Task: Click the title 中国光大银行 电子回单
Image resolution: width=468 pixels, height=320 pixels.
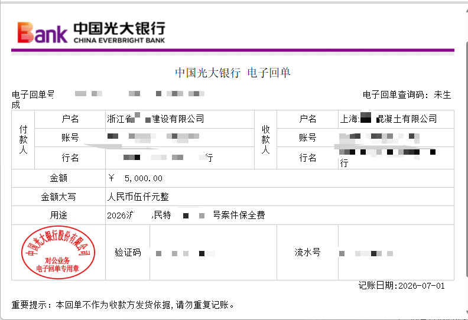Action: pyautogui.click(x=233, y=73)
